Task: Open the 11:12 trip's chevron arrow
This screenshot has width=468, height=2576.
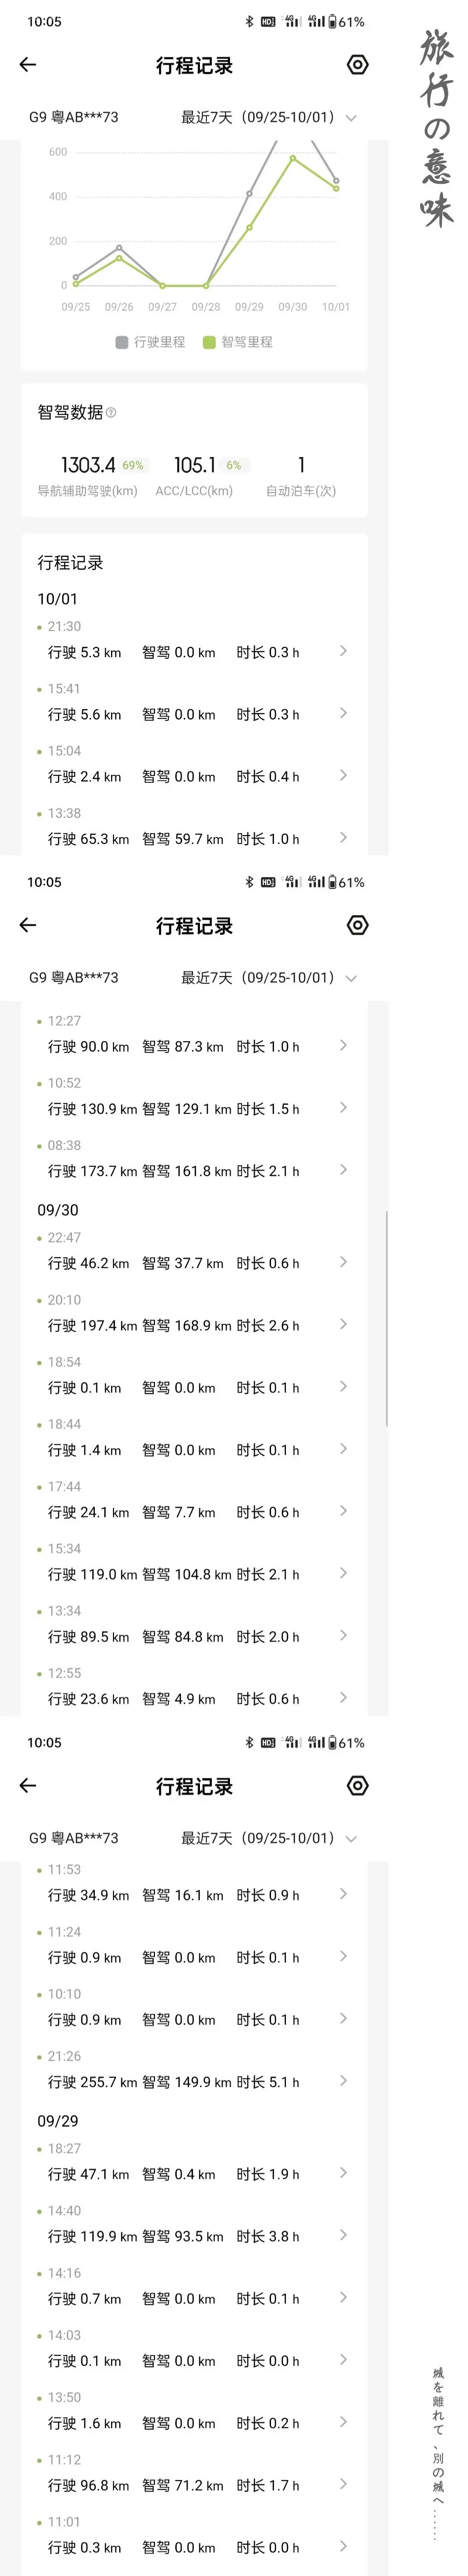Action: 343,2484
